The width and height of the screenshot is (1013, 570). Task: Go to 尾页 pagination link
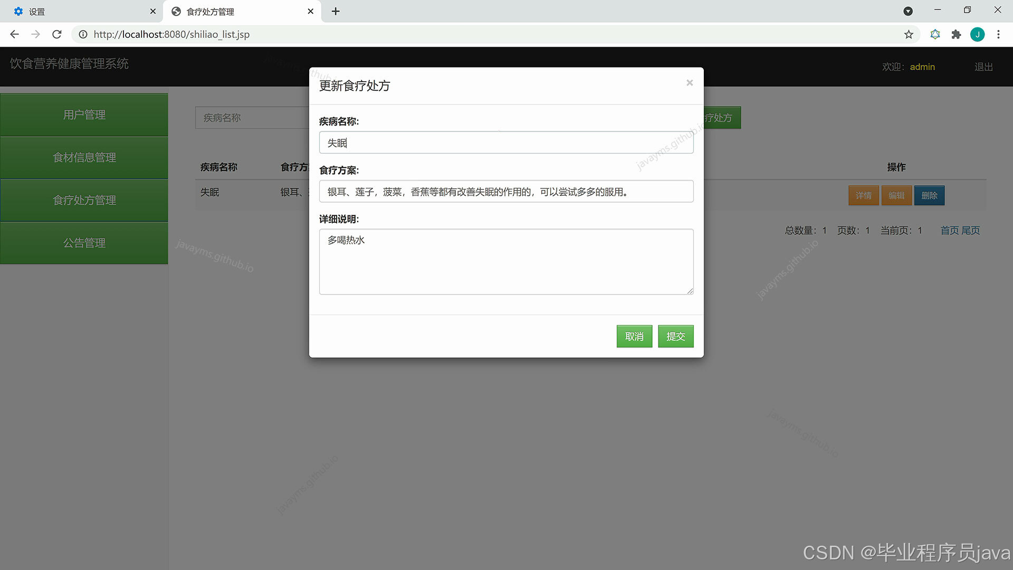click(x=970, y=231)
